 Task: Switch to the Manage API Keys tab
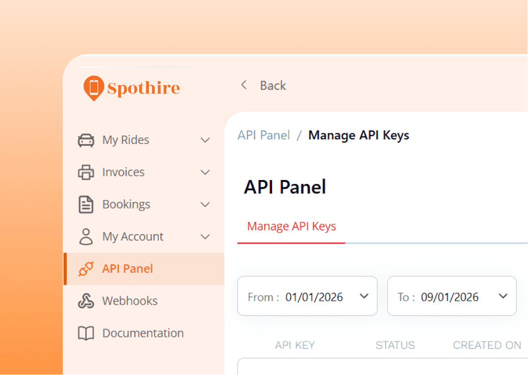[291, 226]
